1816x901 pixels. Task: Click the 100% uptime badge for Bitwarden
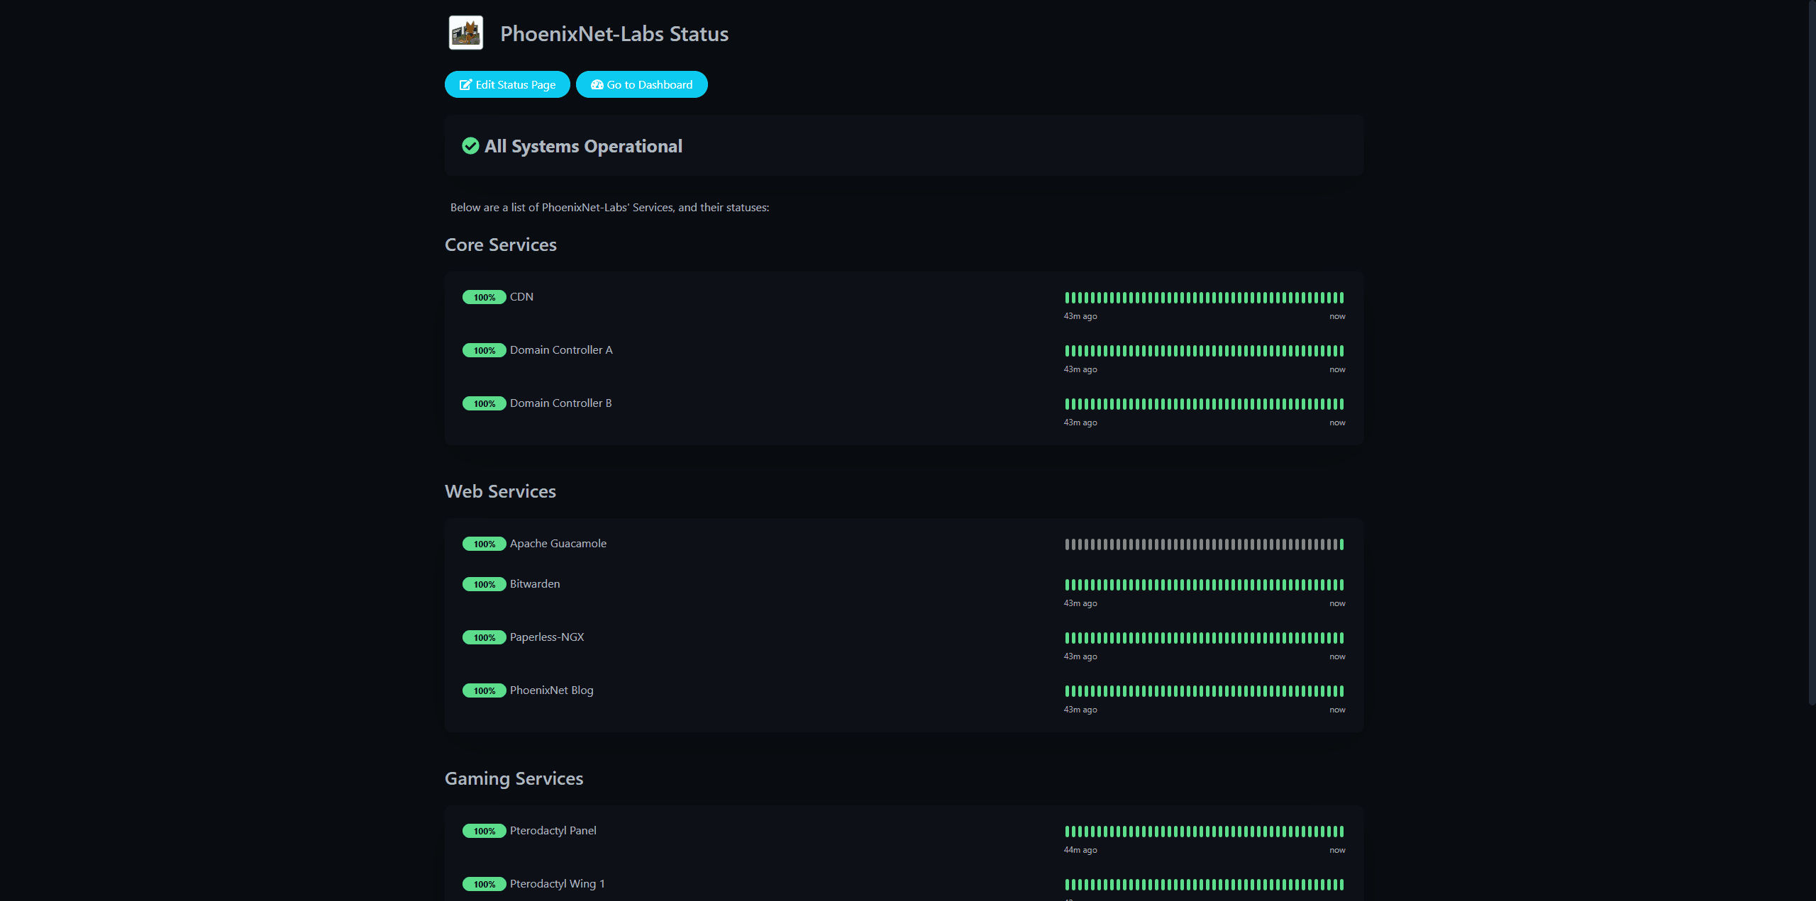point(484,584)
